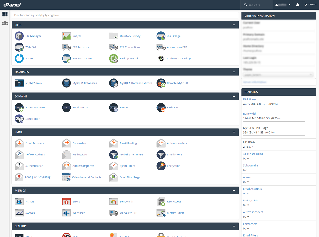Screen dimensions: 319x237
Task: Open the Forwarders envelope icon
Action: click(x=66, y=143)
